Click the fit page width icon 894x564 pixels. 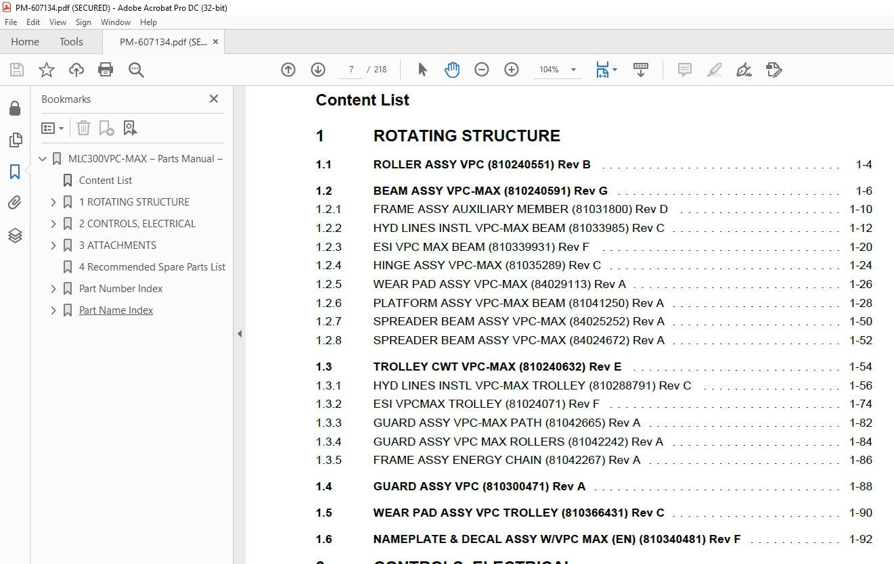click(x=602, y=70)
